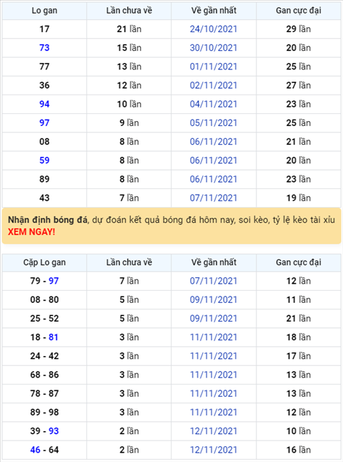Open 11/11/2021 link in row 89 - 98
This screenshot has width=343, height=462.
[x=214, y=412]
